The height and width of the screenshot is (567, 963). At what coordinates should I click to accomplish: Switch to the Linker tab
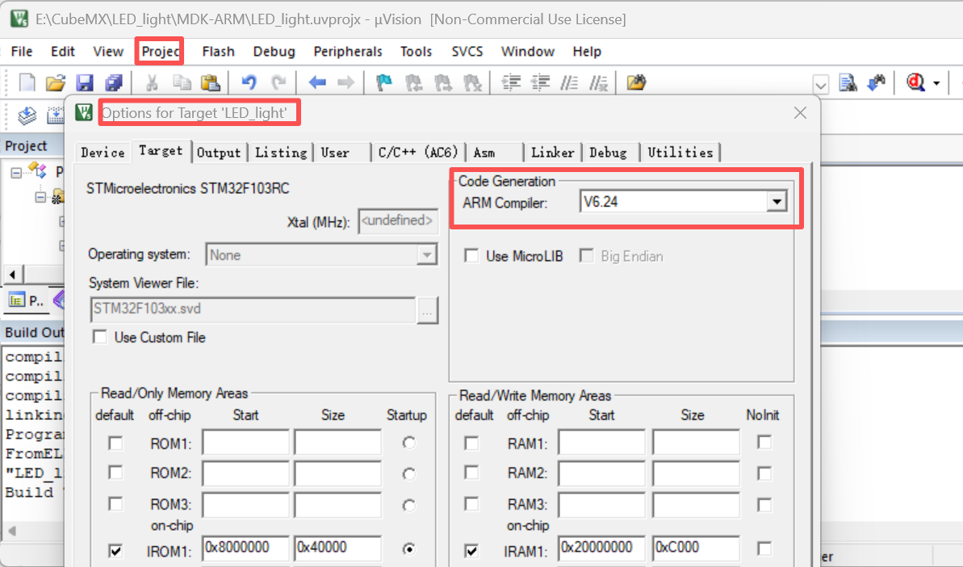[x=553, y=153]
